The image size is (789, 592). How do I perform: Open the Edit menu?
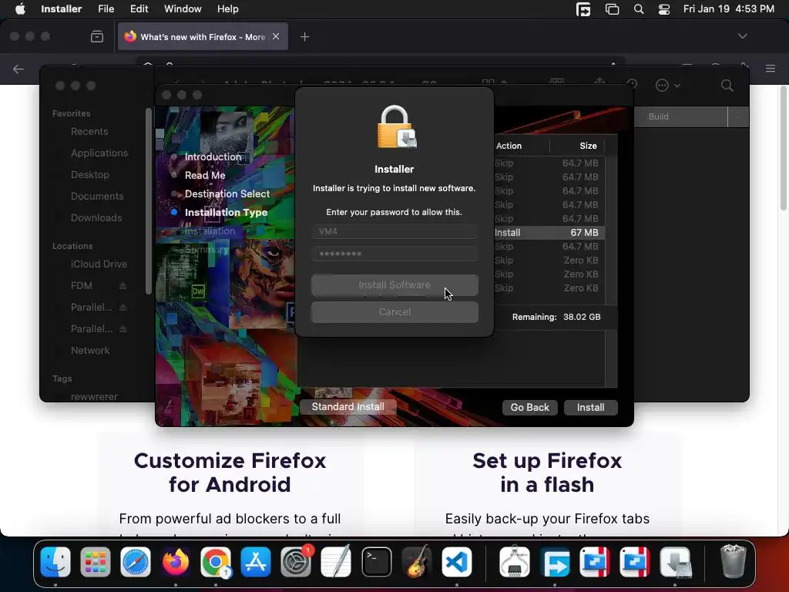tap(139, 9)
